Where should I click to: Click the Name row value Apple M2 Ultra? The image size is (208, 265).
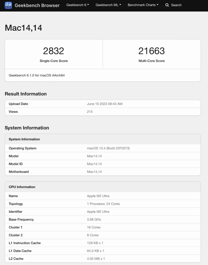click(x=98, y=196)
